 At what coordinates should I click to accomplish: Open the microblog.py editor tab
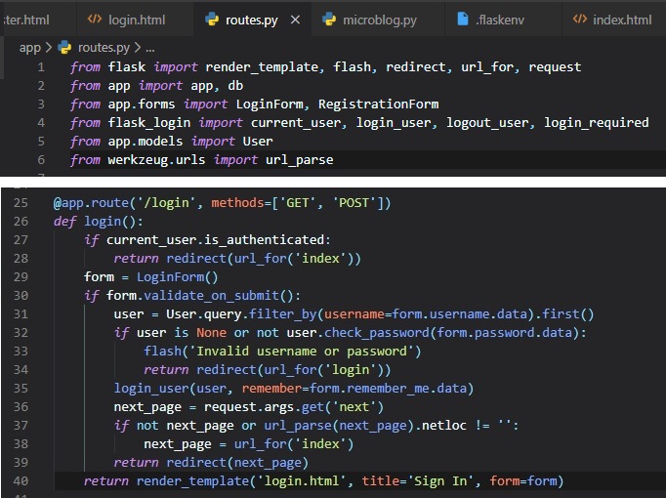point(382,20)
